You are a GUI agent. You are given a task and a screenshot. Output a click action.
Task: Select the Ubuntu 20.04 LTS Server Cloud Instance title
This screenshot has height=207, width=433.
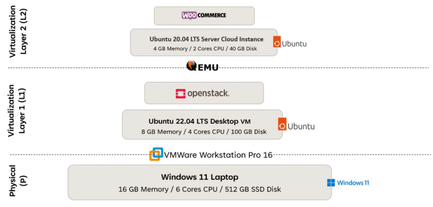point(206,39)
